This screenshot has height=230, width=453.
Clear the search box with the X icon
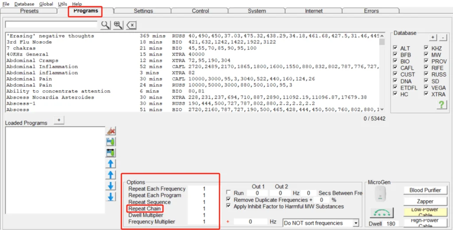[x=131, y=25]
